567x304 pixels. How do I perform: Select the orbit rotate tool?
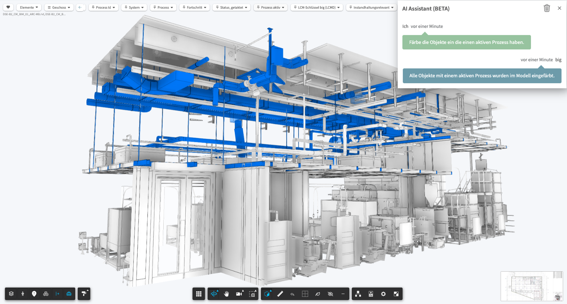click(214, 294)
